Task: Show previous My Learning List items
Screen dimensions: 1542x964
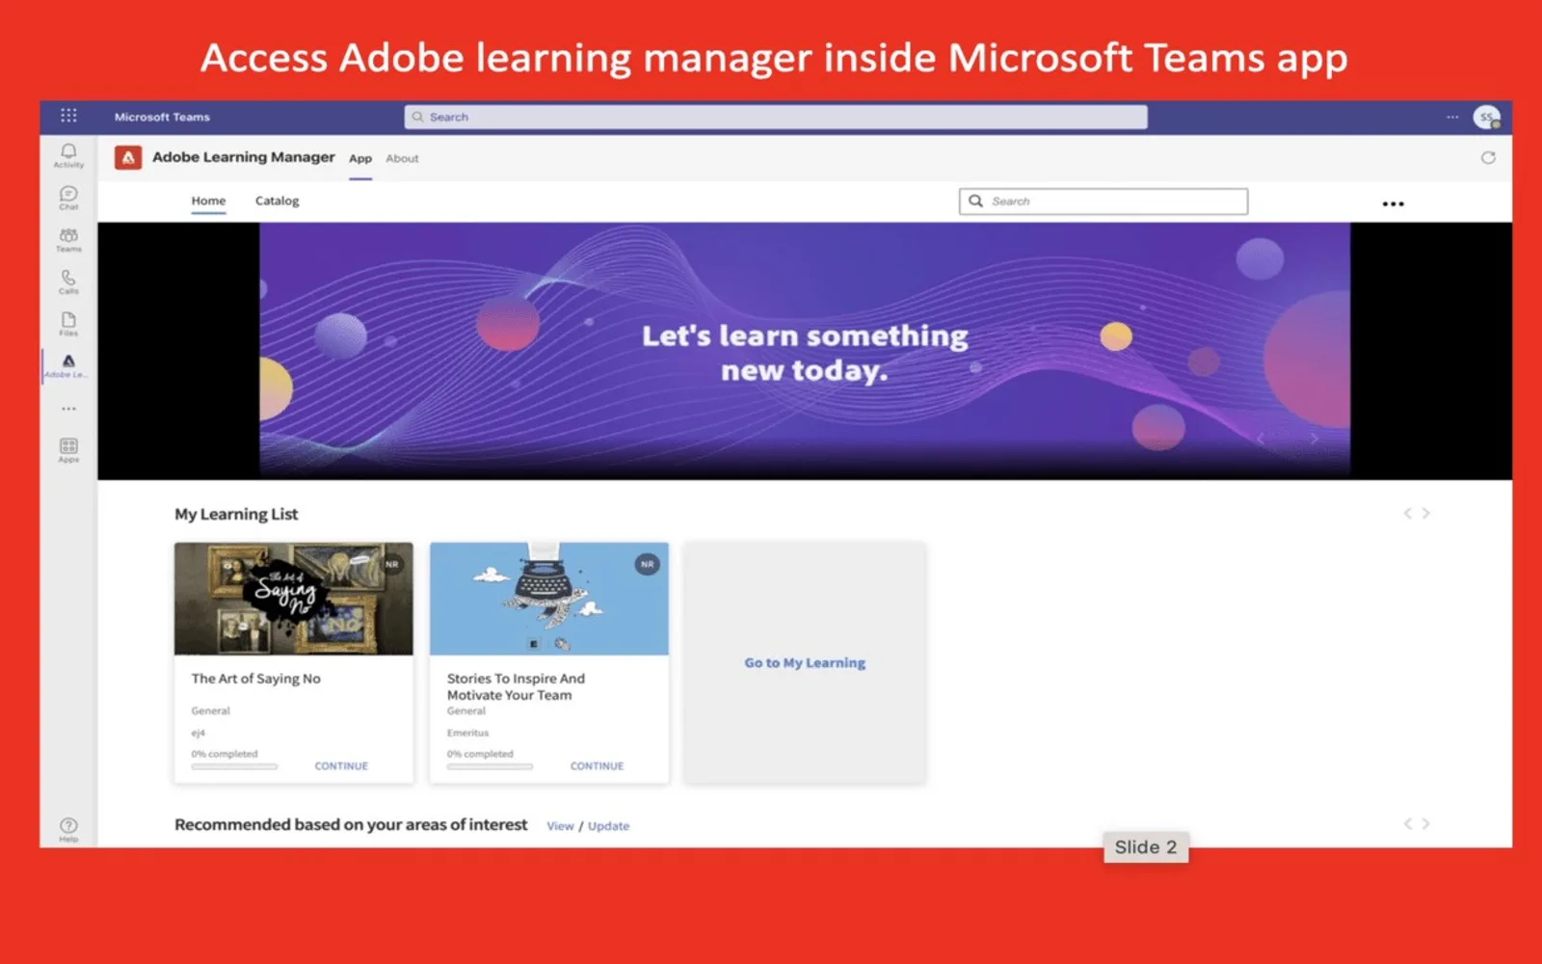Action: coord(1408,513)
